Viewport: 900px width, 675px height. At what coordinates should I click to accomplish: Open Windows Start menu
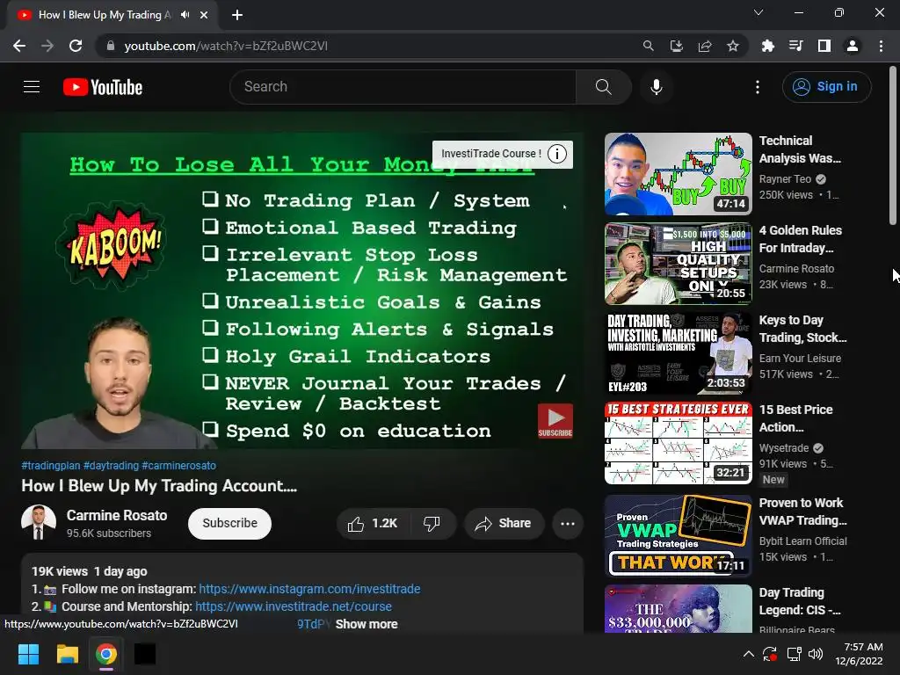coord(28,654)
